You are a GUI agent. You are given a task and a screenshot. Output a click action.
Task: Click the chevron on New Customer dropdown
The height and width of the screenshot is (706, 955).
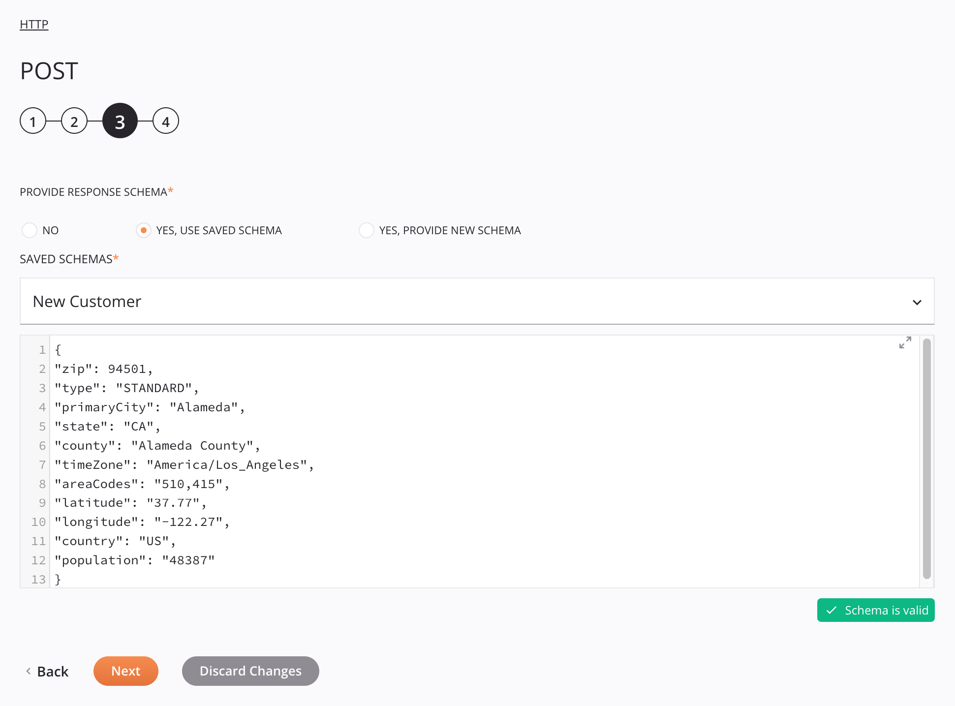point(917,303)
